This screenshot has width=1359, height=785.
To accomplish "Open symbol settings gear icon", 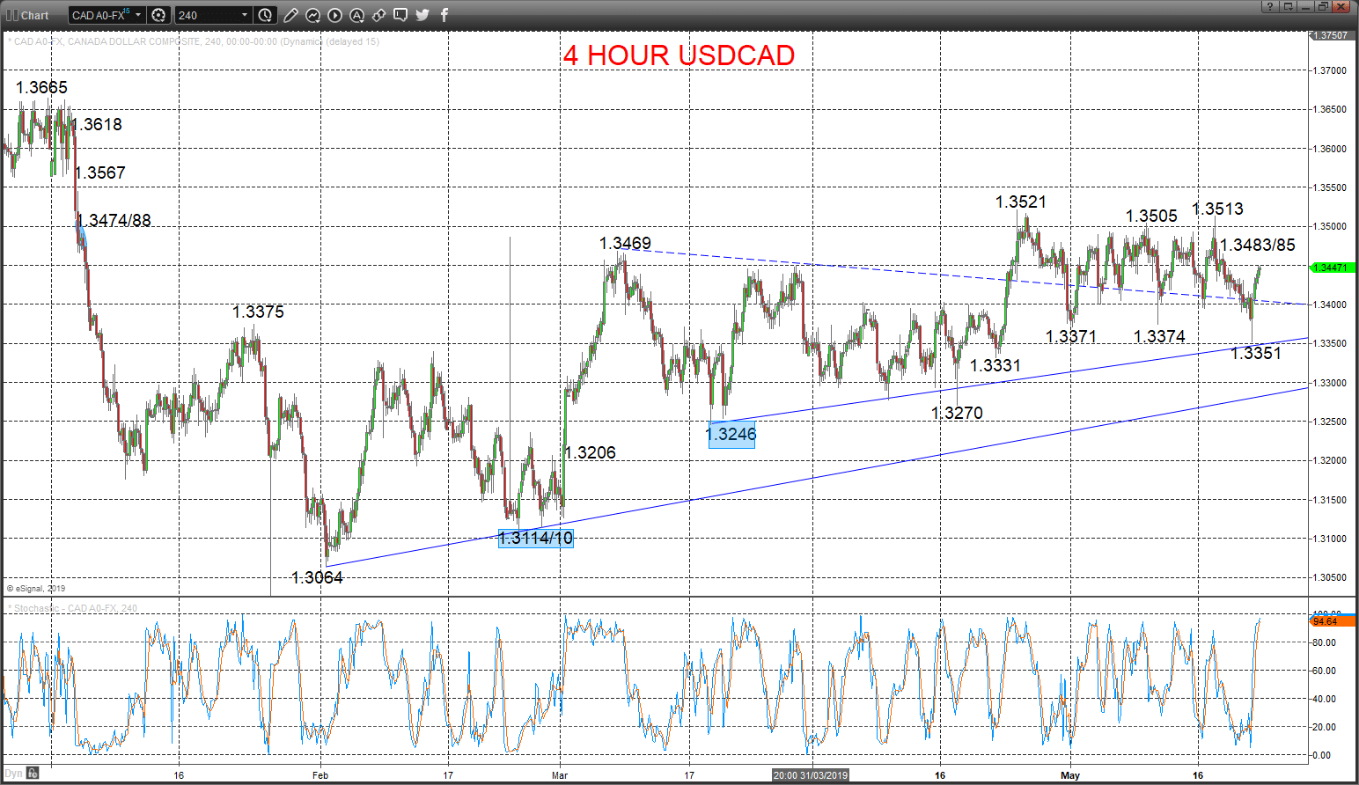I will pyautogui.click(x=158, y=15).
